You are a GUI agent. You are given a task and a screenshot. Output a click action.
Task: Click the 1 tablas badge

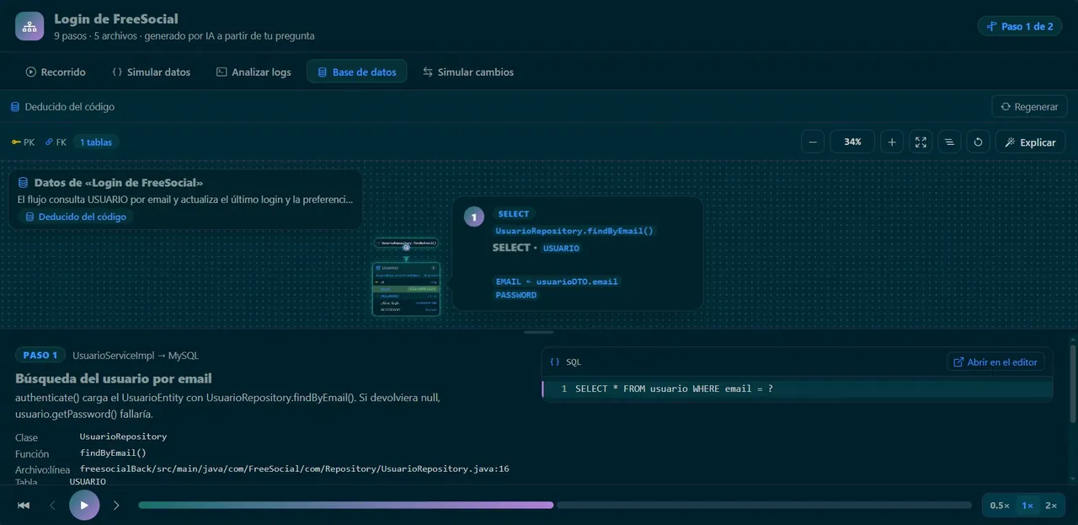[96, 142]
